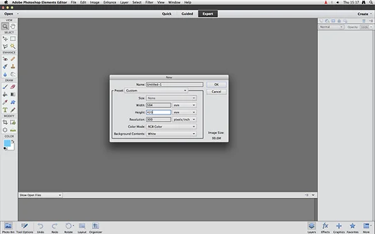
Task: Select the Hand tool
Action: (x=13, y=26)
